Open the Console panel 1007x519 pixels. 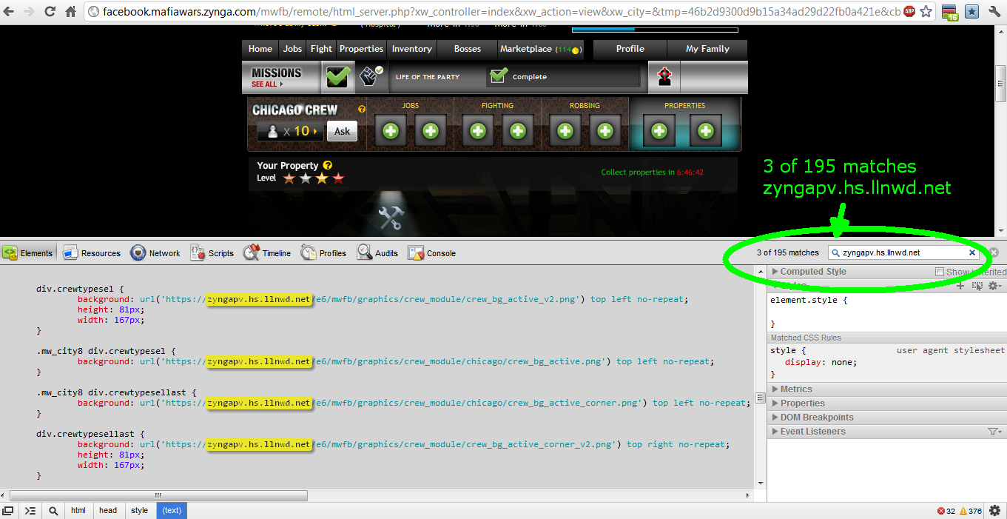pos(431,252)
